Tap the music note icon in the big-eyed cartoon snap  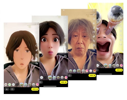point(65,33)
